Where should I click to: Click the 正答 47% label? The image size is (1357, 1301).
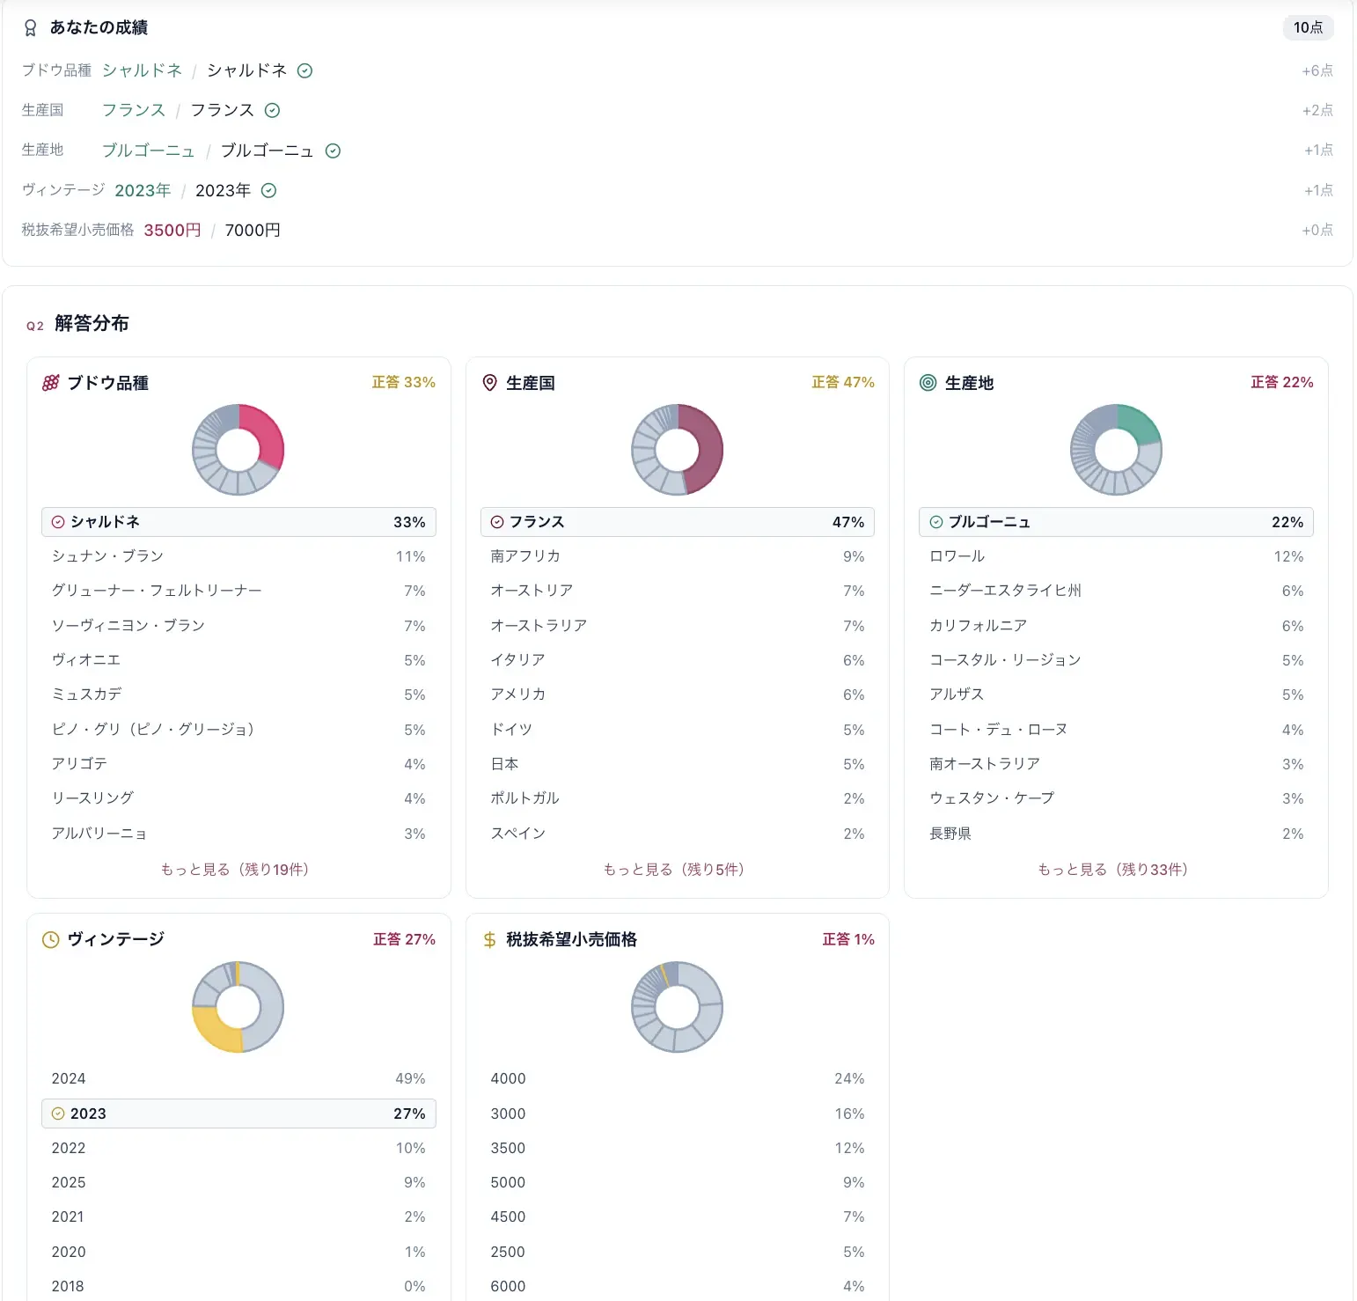pyautogui.click(x=842, y=382)
